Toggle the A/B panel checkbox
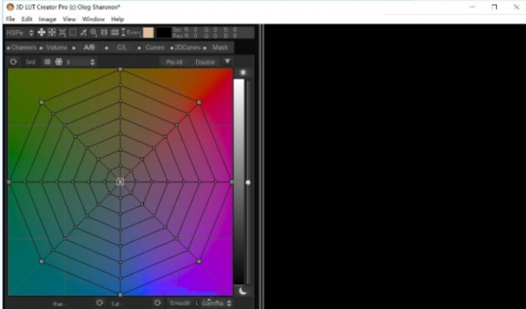The height and width of the screenshot is (309, 526). (74, 48)
